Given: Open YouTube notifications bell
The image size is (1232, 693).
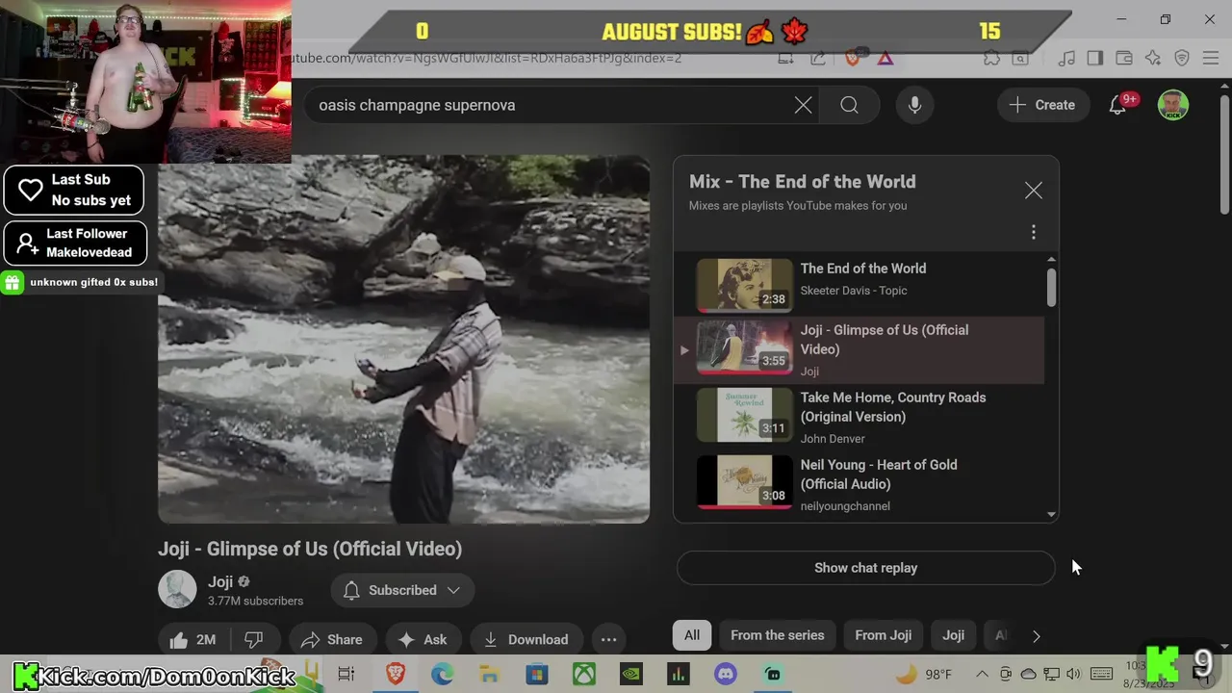Looking at the screenshot, I should coord(1117,105).
